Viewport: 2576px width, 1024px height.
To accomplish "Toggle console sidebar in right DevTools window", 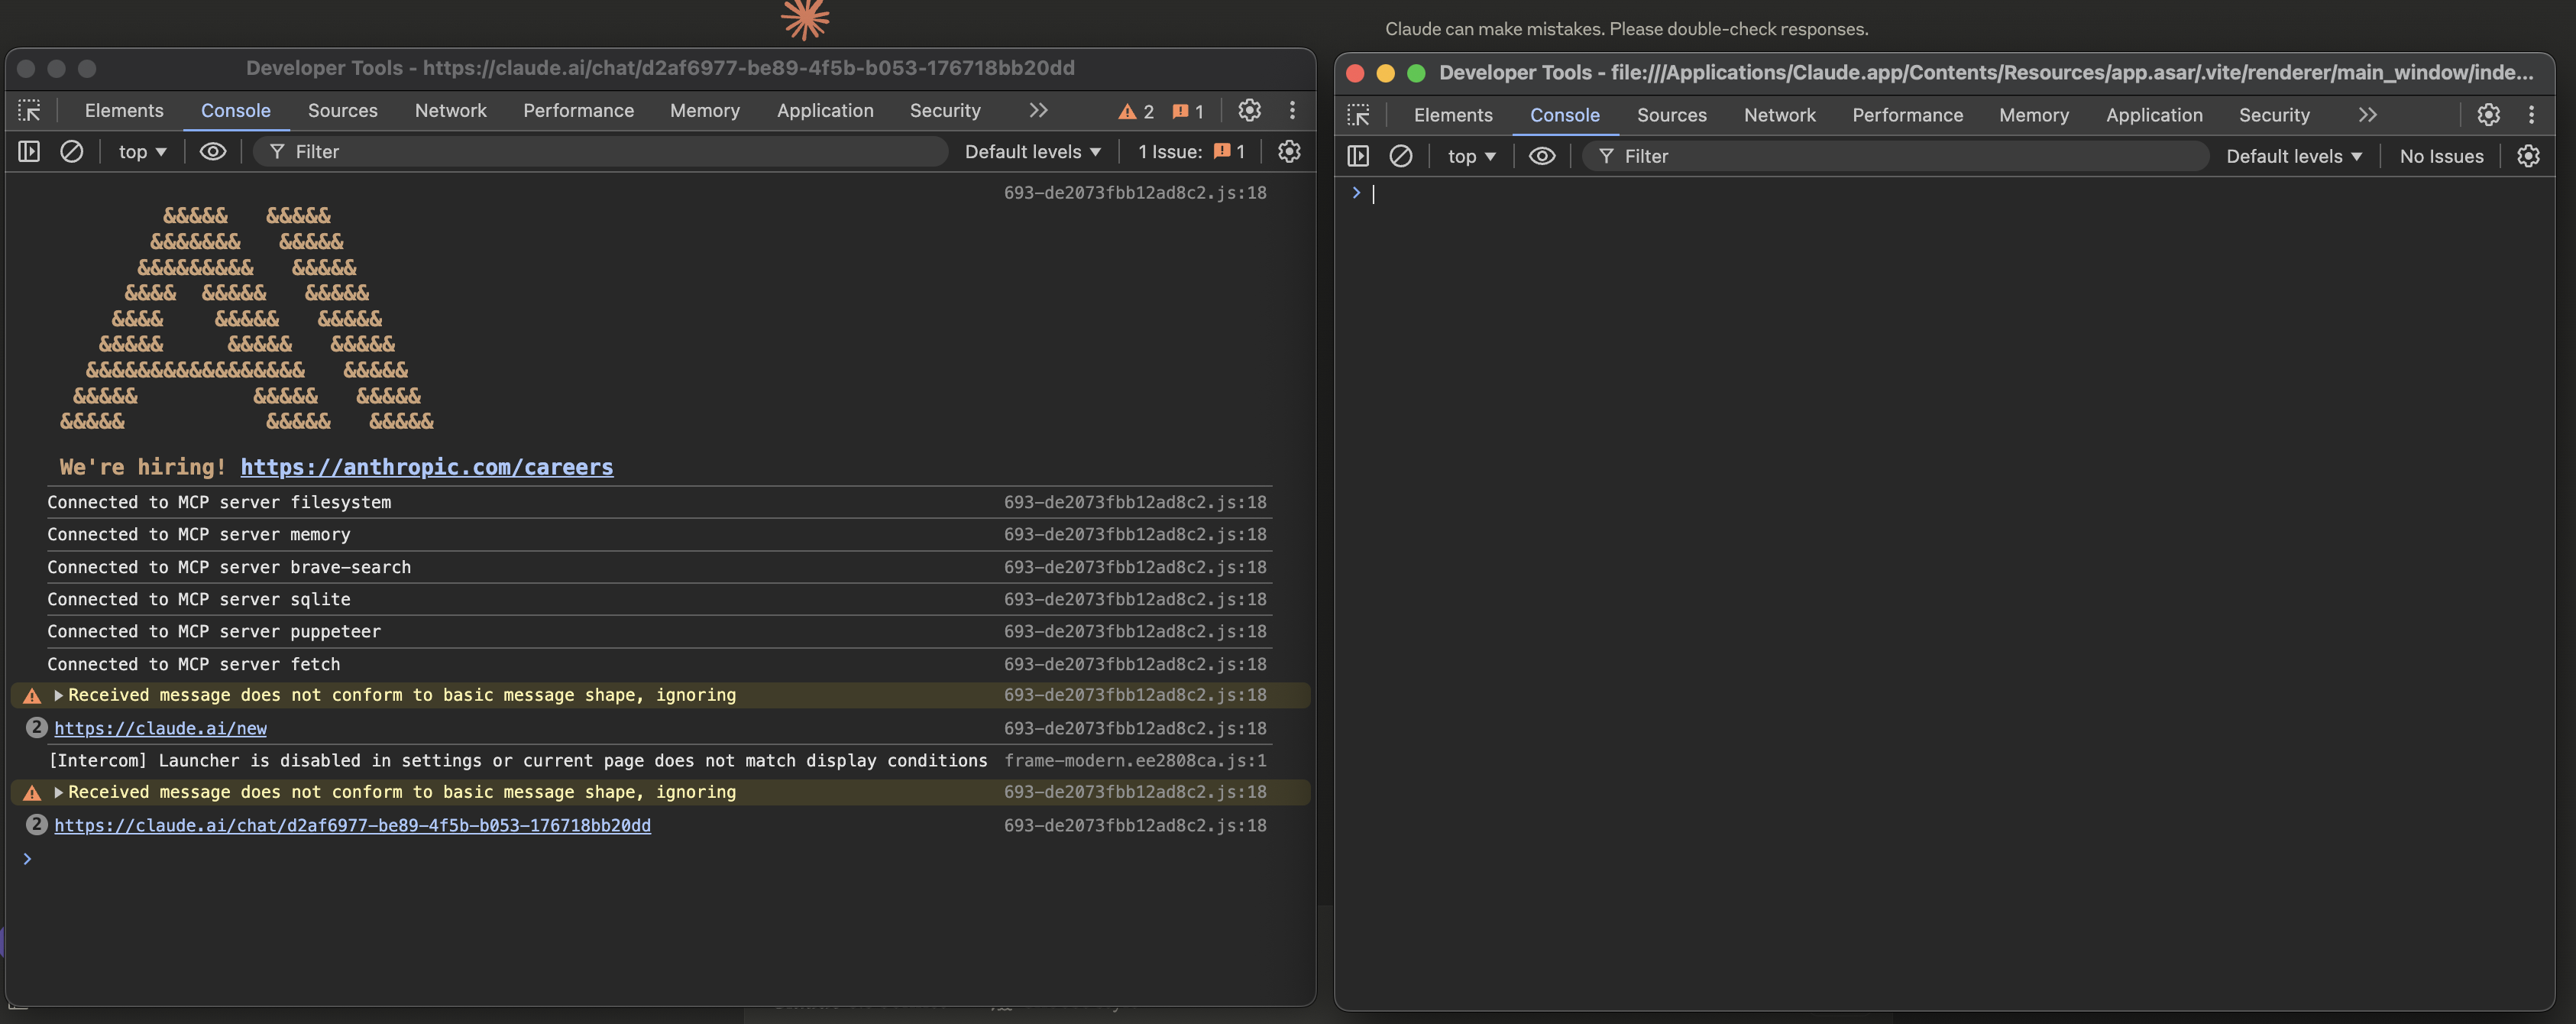I will click(1358, 156).
